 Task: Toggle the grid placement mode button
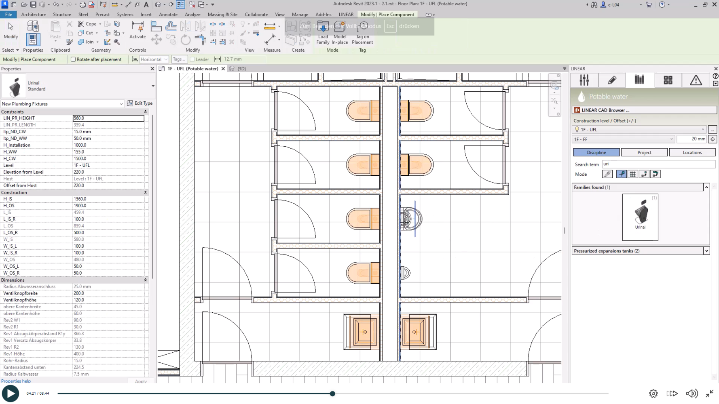pyautogui.click(x=632, y=174)
